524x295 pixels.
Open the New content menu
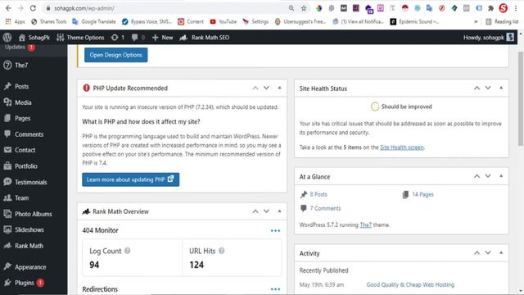point(162,38)
